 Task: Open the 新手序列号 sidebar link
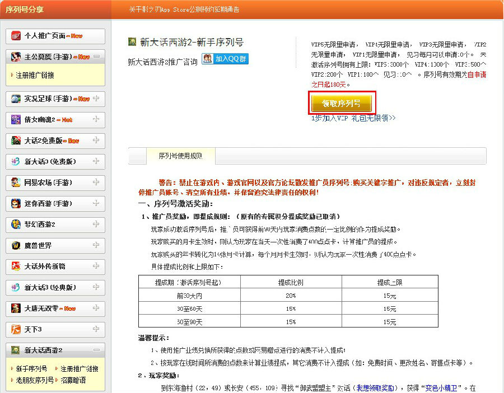click(31, 368)
